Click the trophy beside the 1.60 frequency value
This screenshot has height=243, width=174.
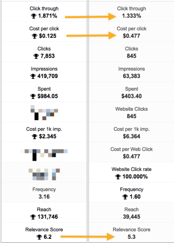coord(125,197)
